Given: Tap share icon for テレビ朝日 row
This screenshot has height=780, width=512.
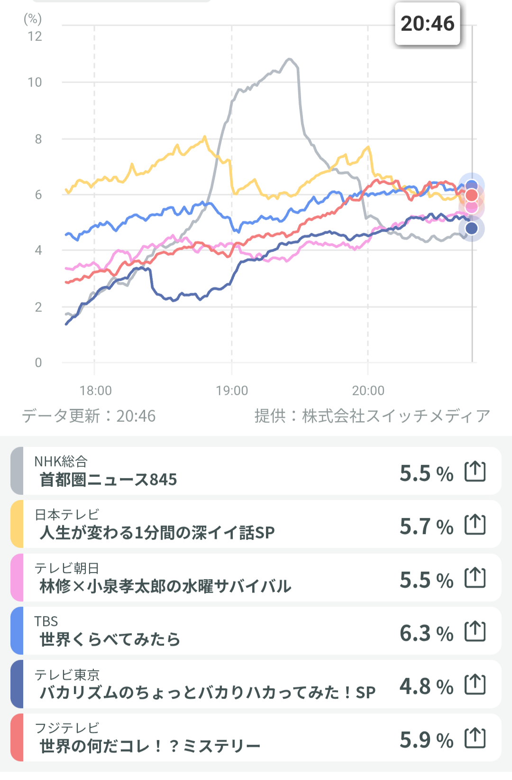Looking at the screenshot, I should click(475, 578).
